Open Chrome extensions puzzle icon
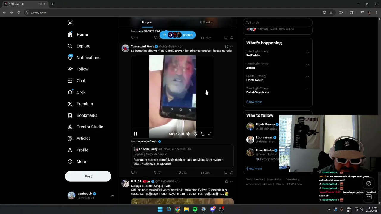The height and width of the screenshot is (214, 381). 341,12
